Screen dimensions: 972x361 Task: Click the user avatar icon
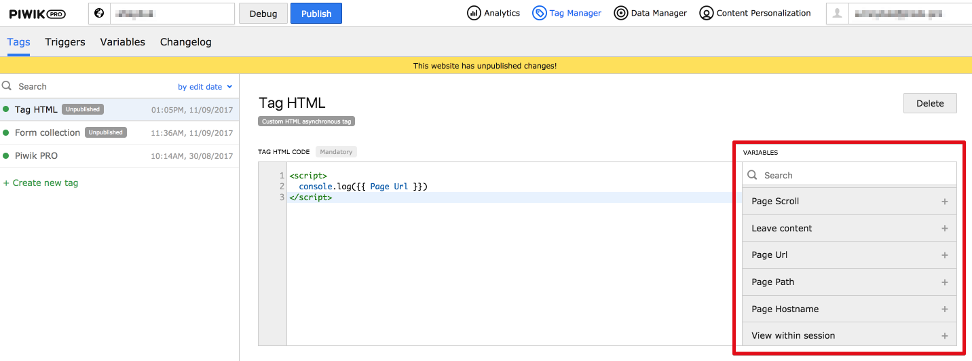click(x=838, y=14)
